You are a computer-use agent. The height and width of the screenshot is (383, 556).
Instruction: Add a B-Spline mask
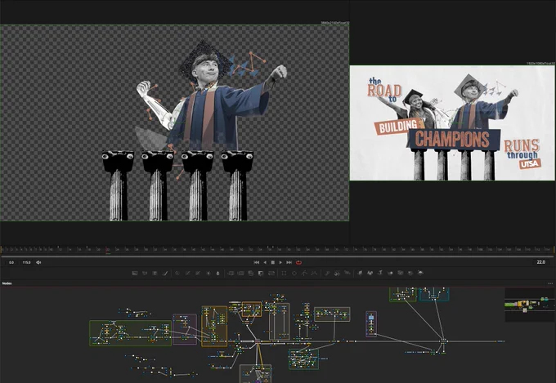pos(314,274)
